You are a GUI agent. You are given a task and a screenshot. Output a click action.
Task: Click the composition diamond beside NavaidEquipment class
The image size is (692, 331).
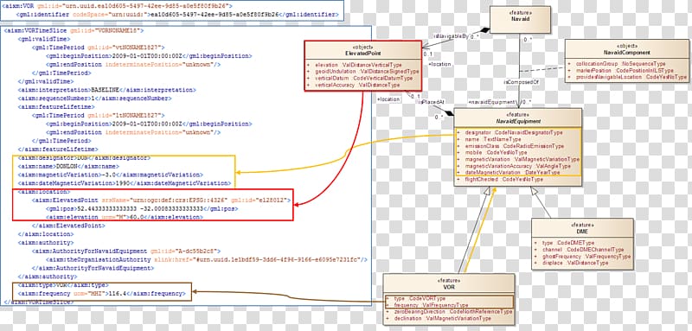click(x=449, y=114)
